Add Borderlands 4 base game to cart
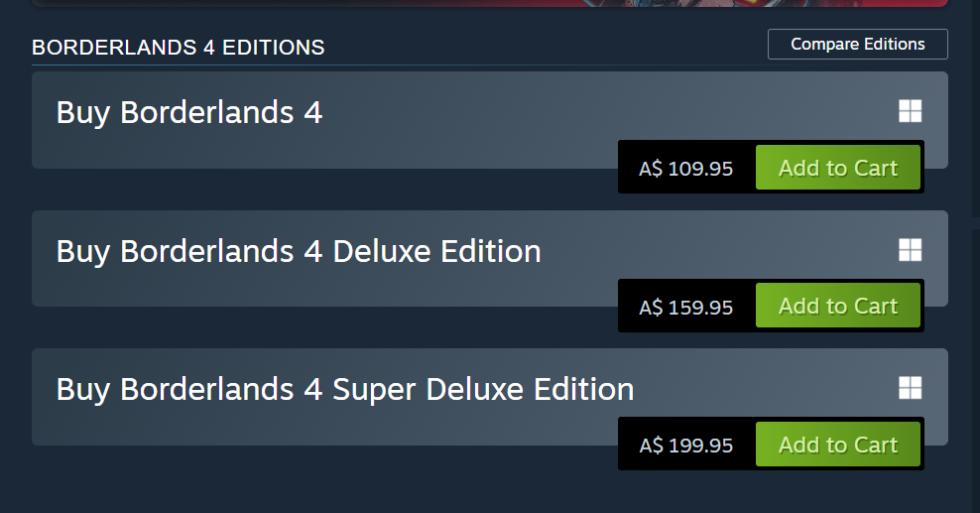 point(837,168)
